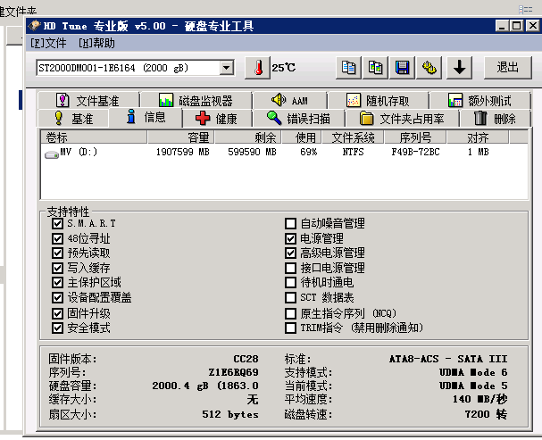Toggle the SCT 数据表 checkbox
Viewport: 542px width, 440px height.
tap(291, 297)
